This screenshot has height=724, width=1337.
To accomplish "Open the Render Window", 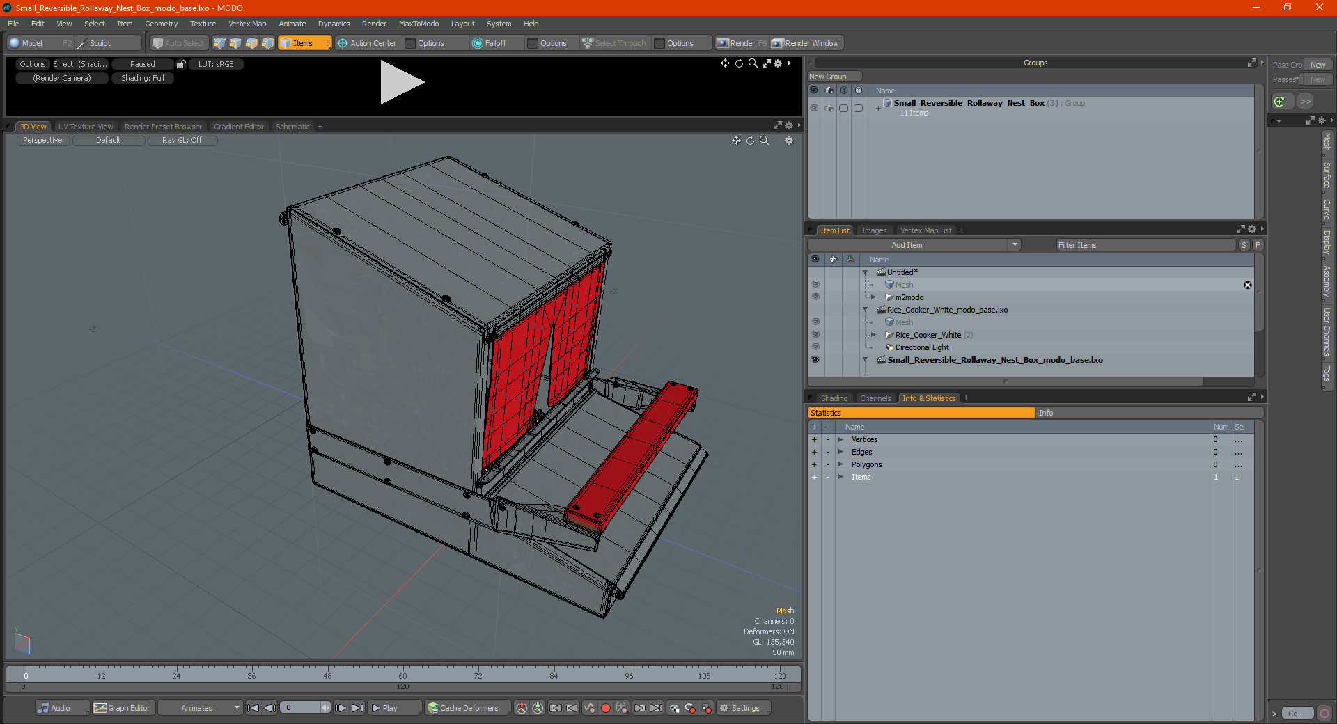I will pos(806,43).
